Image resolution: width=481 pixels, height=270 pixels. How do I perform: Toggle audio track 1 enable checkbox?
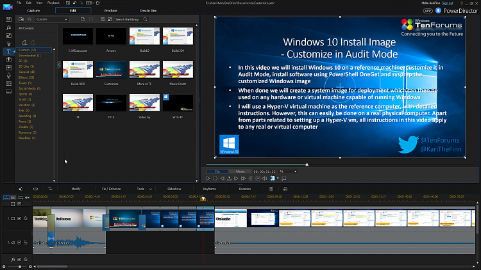tap(19, 242)
